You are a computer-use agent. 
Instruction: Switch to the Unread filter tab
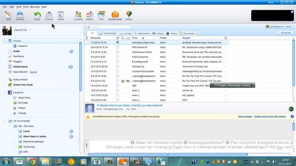(x=126, y=33)
